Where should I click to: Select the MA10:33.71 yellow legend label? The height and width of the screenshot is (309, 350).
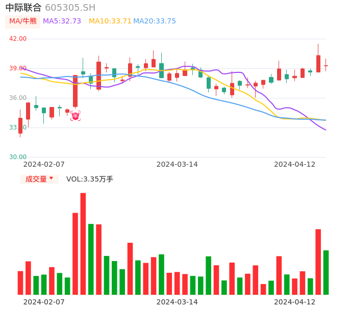110,21
